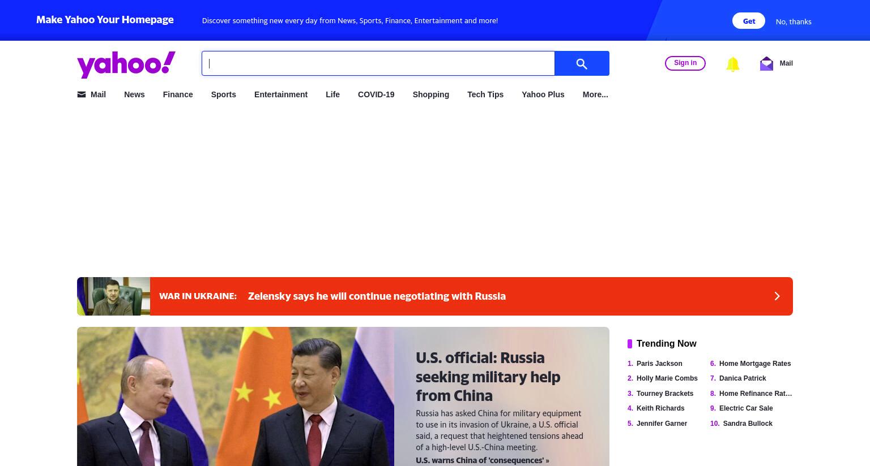Screen dimensions: 870x466
Task: Dismiss the banner with No, thanks
Action: 793,21
